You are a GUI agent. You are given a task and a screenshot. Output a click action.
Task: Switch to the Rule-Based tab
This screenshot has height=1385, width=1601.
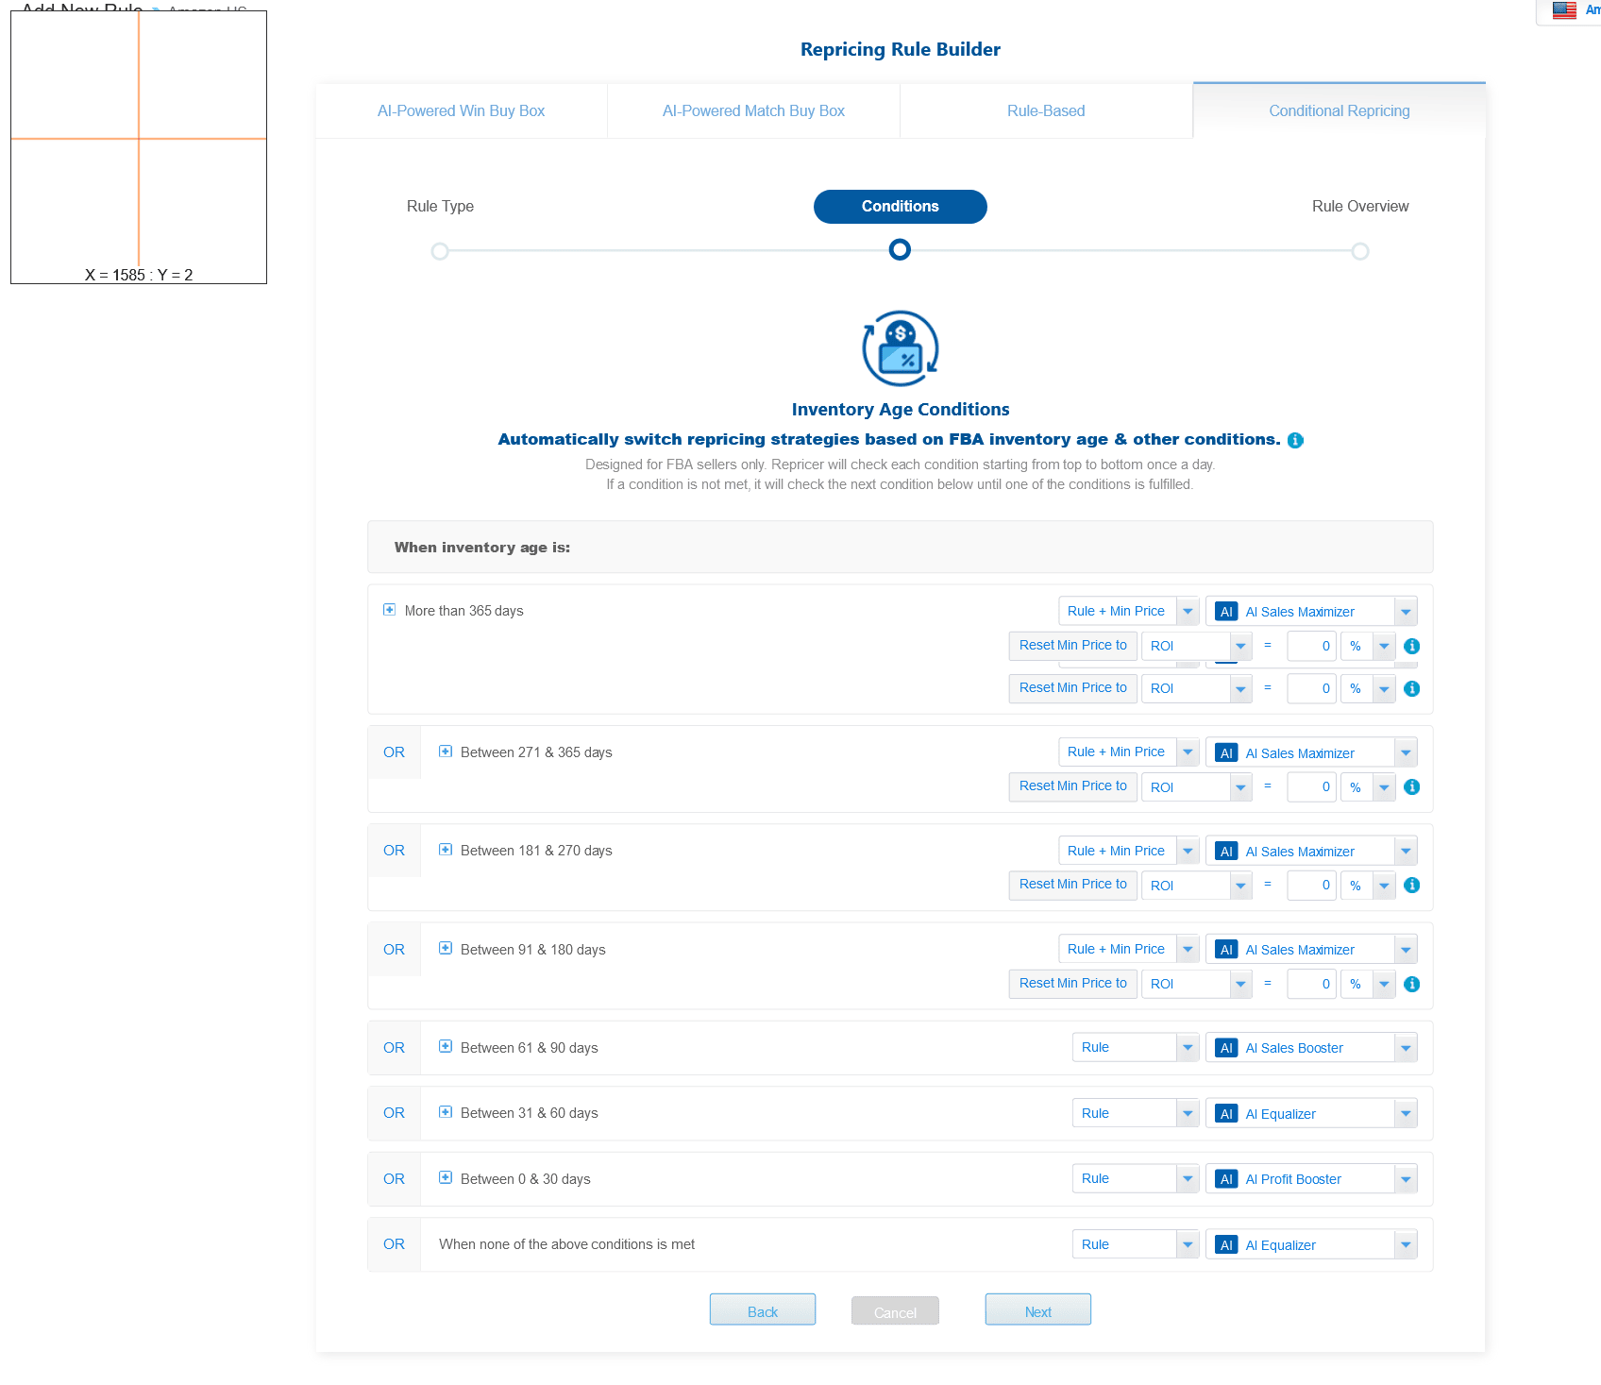[1046, 110]
